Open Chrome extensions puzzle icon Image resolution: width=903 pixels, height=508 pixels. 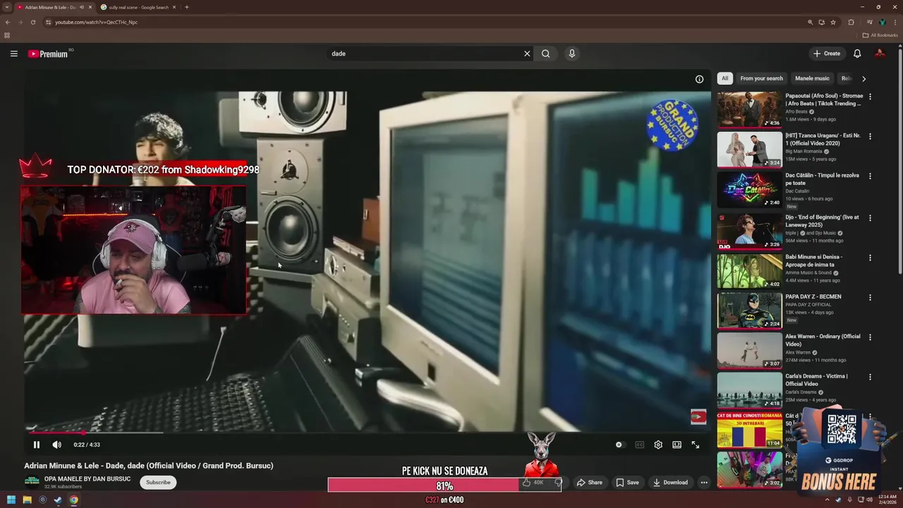pyautogui.click(x=851, y=22)
